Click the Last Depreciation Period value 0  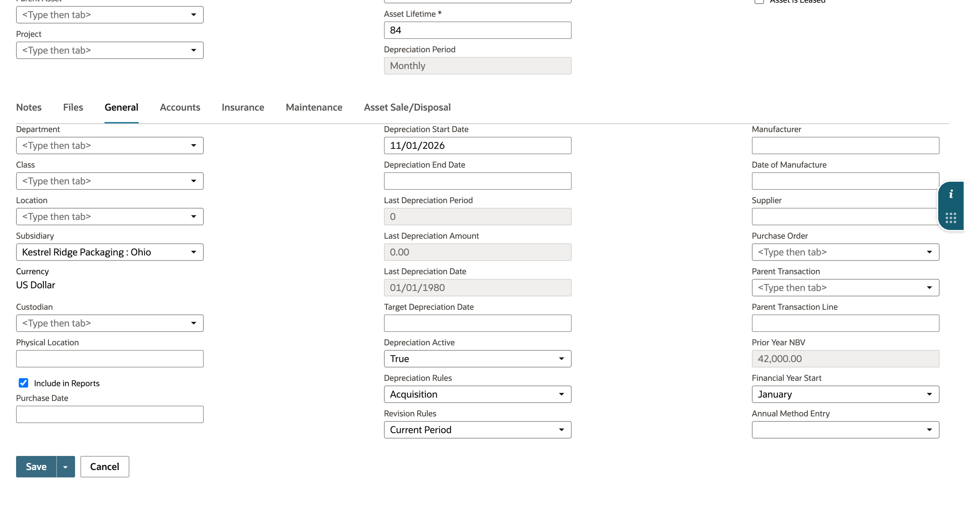[x=477, y=217]
